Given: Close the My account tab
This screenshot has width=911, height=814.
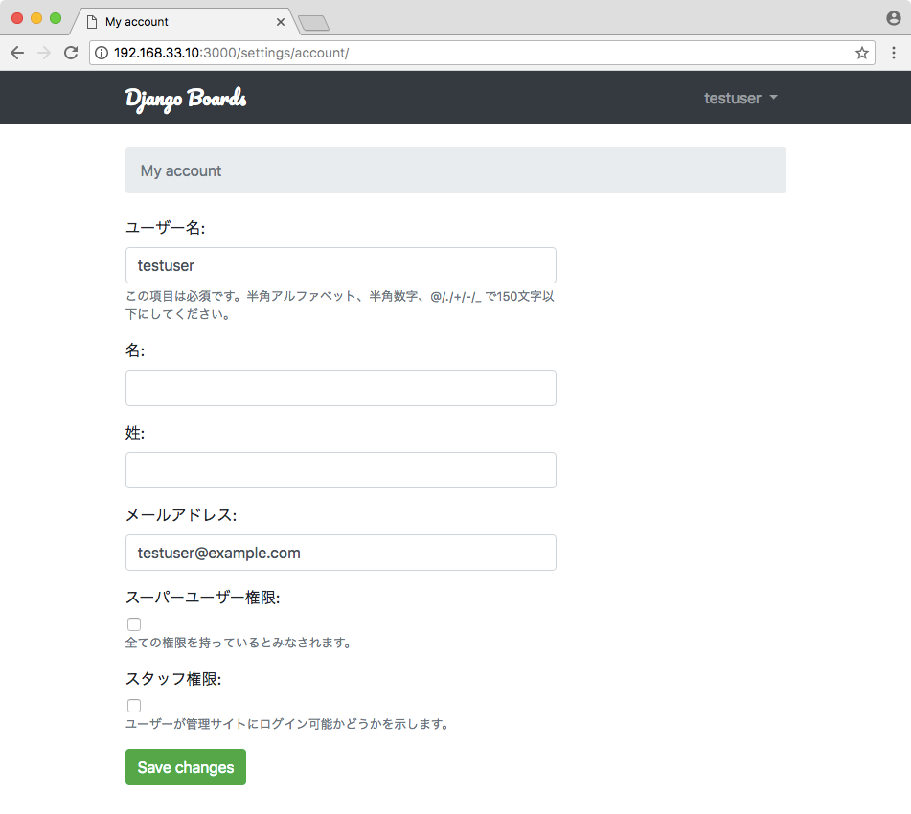Looking at the screenshot, I should coord(281,22).
